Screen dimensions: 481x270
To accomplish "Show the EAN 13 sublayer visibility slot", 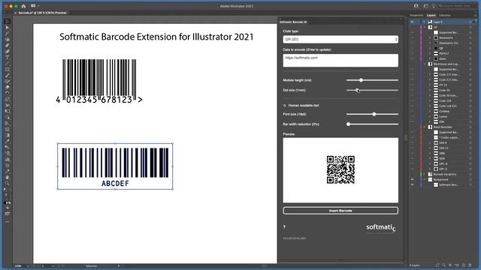I will 412,148.
